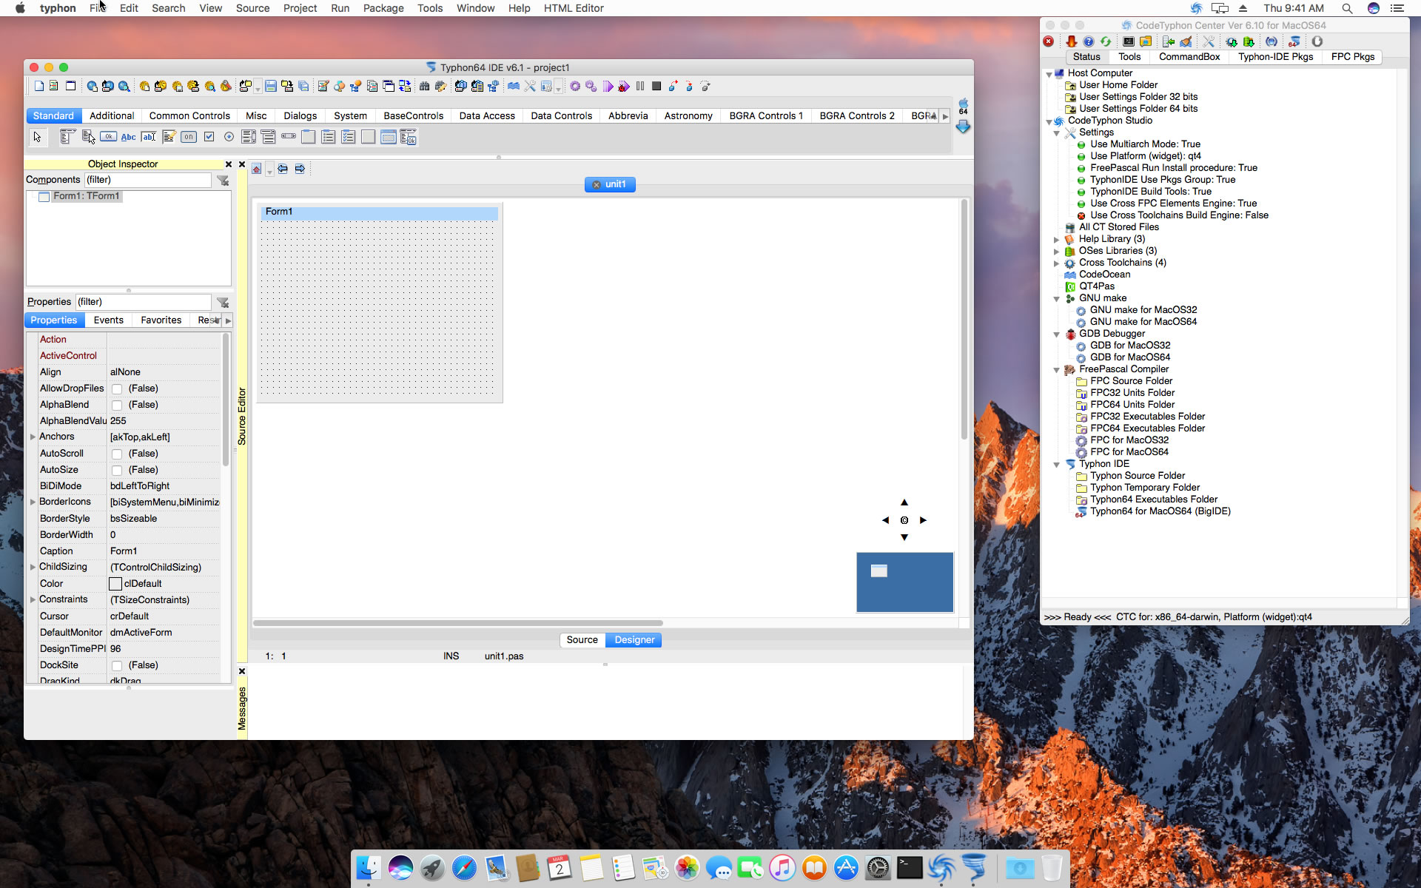
Task: Click the Components filter field
Action: coord(147,180)
